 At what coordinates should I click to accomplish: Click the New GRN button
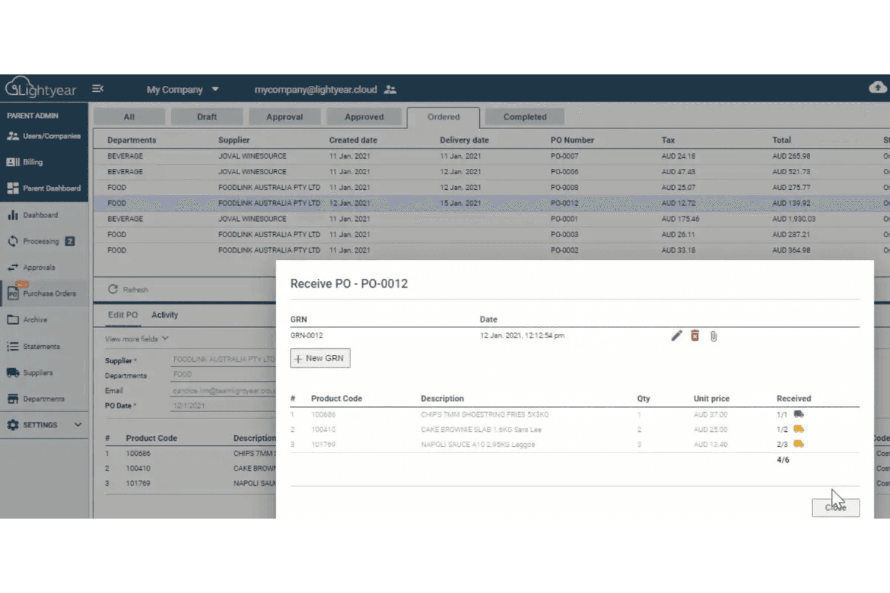(320, 358)
